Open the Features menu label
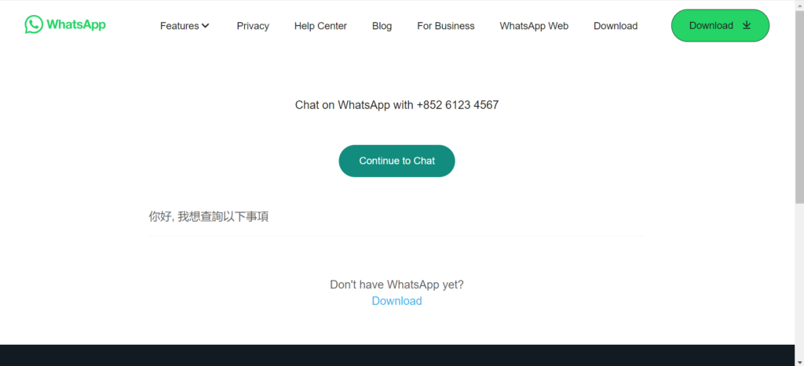804x366 pixels. pyautogui.click(x=180, y=26)
